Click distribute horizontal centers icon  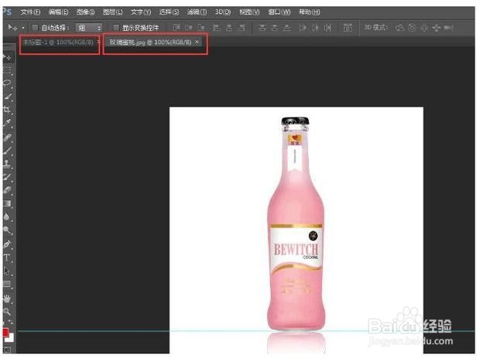(315, 28)
